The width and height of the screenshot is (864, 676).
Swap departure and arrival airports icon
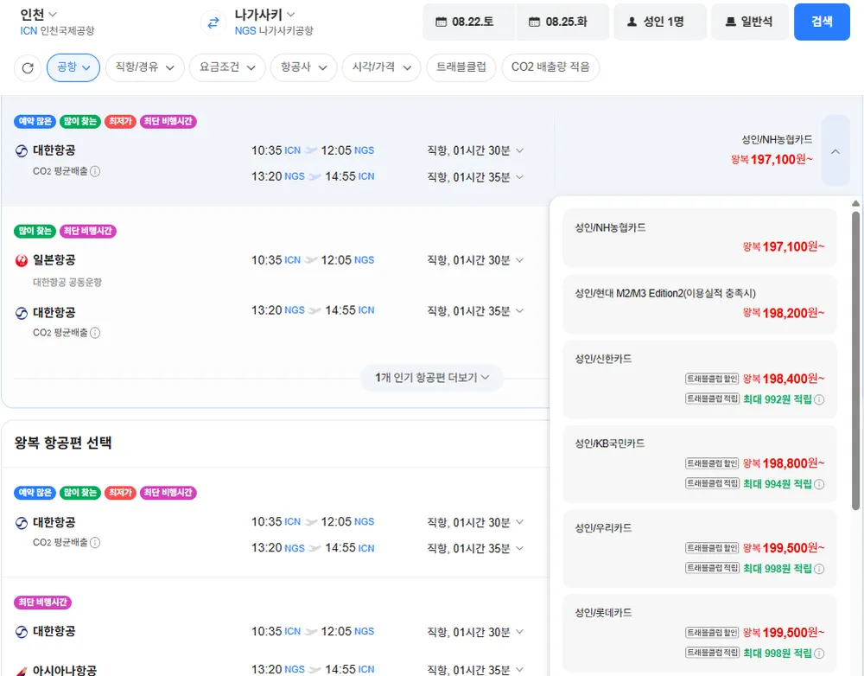coord(213,22)
